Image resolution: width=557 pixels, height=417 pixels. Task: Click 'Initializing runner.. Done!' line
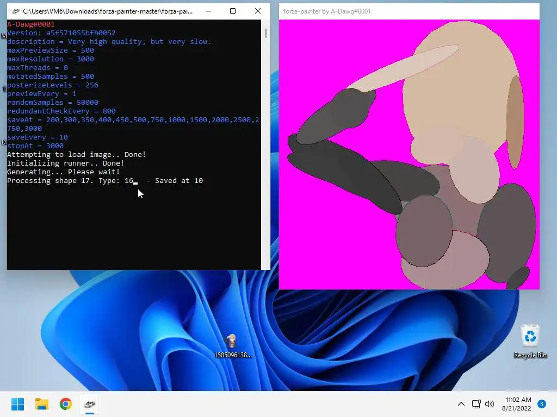(x=65, y=163)
